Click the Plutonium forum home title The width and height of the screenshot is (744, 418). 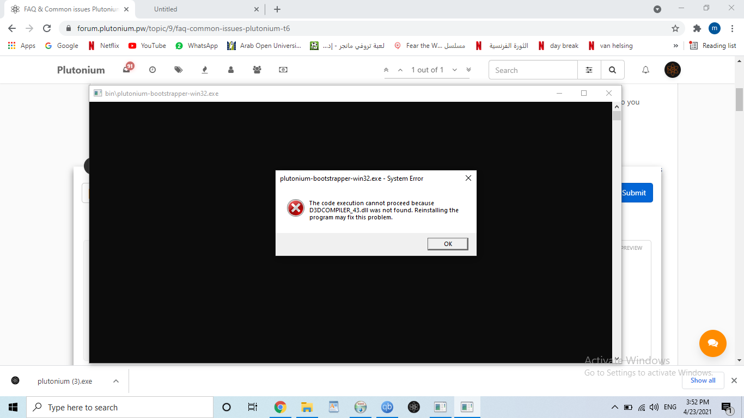[81, 70]
